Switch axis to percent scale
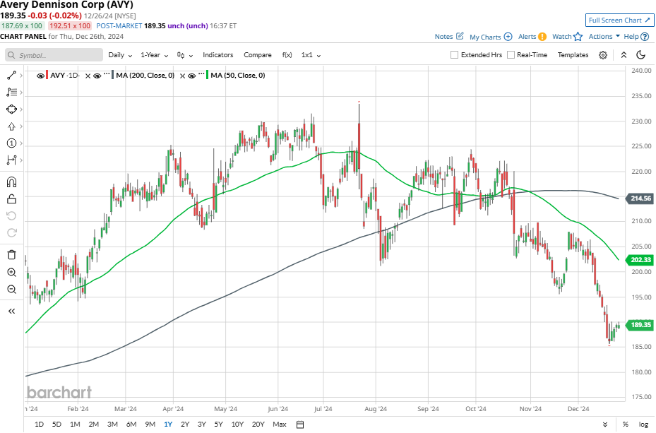Image resolution: width=656 pixels, height=433 pixels. coord(625,425)
